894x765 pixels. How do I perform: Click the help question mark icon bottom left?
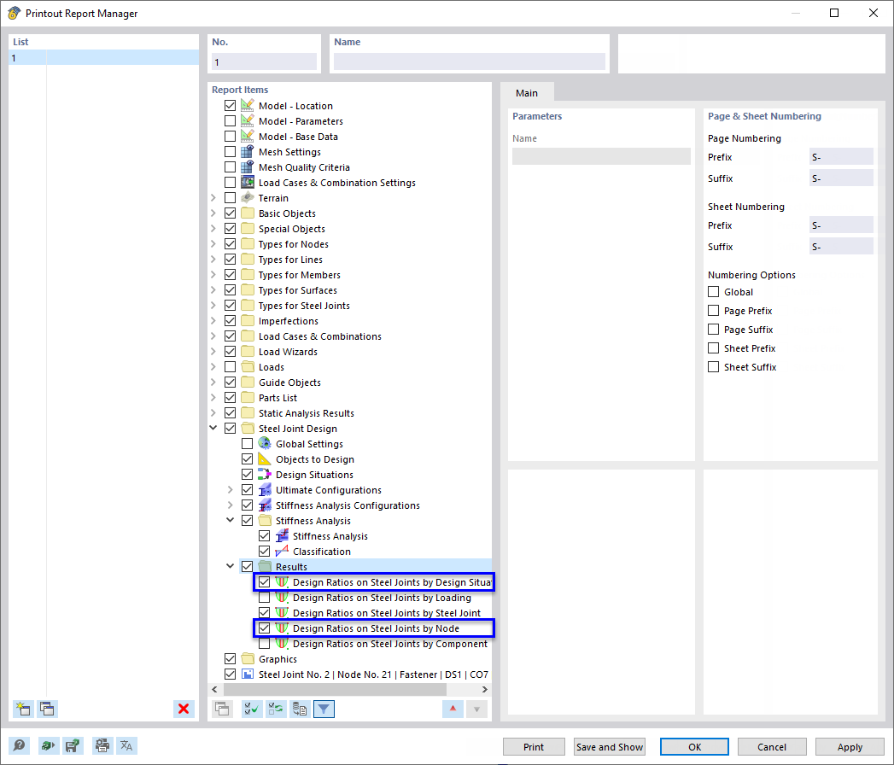(x=19, y=745)
